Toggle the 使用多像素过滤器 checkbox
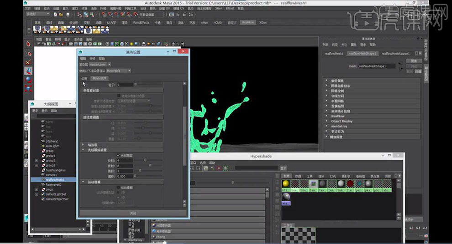The image size is (452, 244). tap(118, 96)
